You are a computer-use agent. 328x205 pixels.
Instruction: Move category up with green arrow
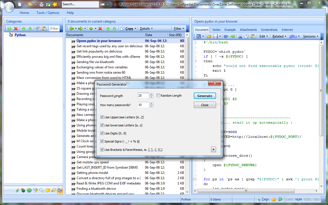[x=24, y=29]
